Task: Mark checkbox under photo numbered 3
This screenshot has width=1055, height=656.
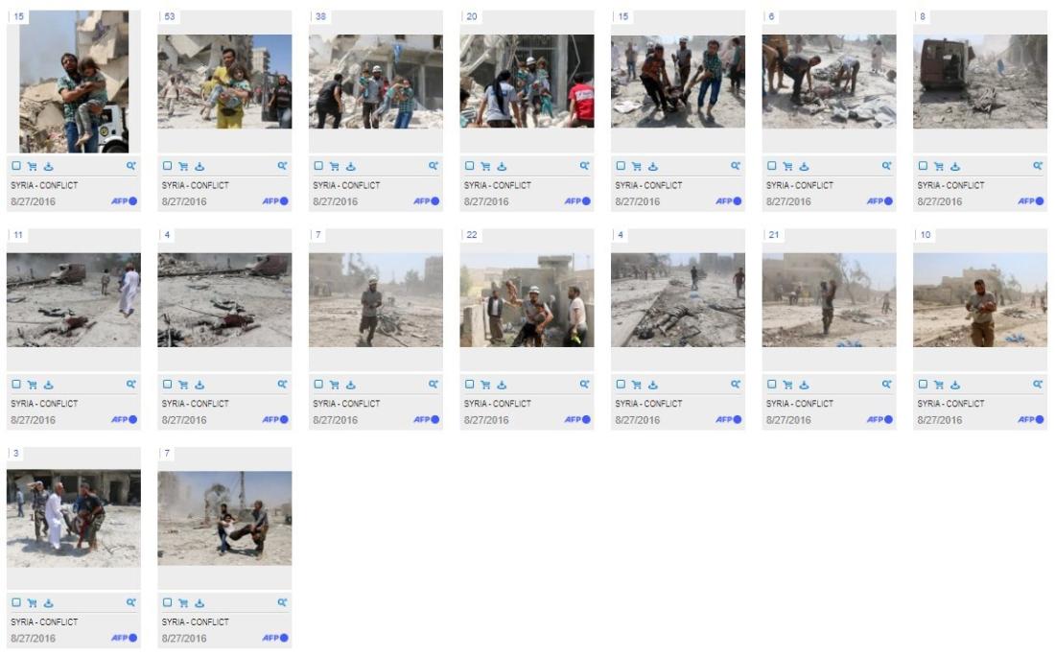Action: coord(16,602)
